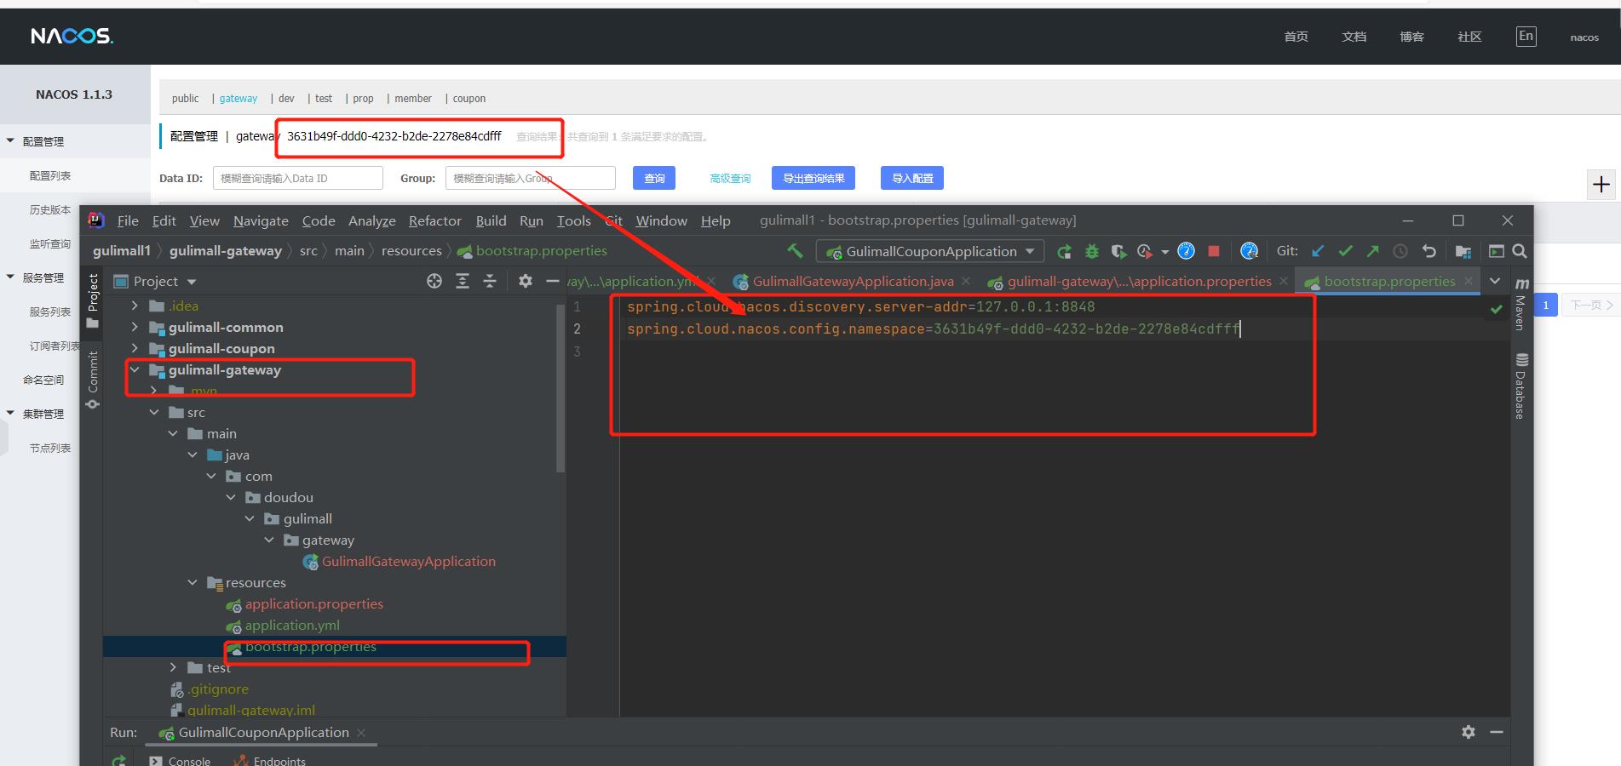This screenshot has width=1621, height=766.
Task: Close the GulimallGatewayApplication.java tab
Action: point(966,281)
